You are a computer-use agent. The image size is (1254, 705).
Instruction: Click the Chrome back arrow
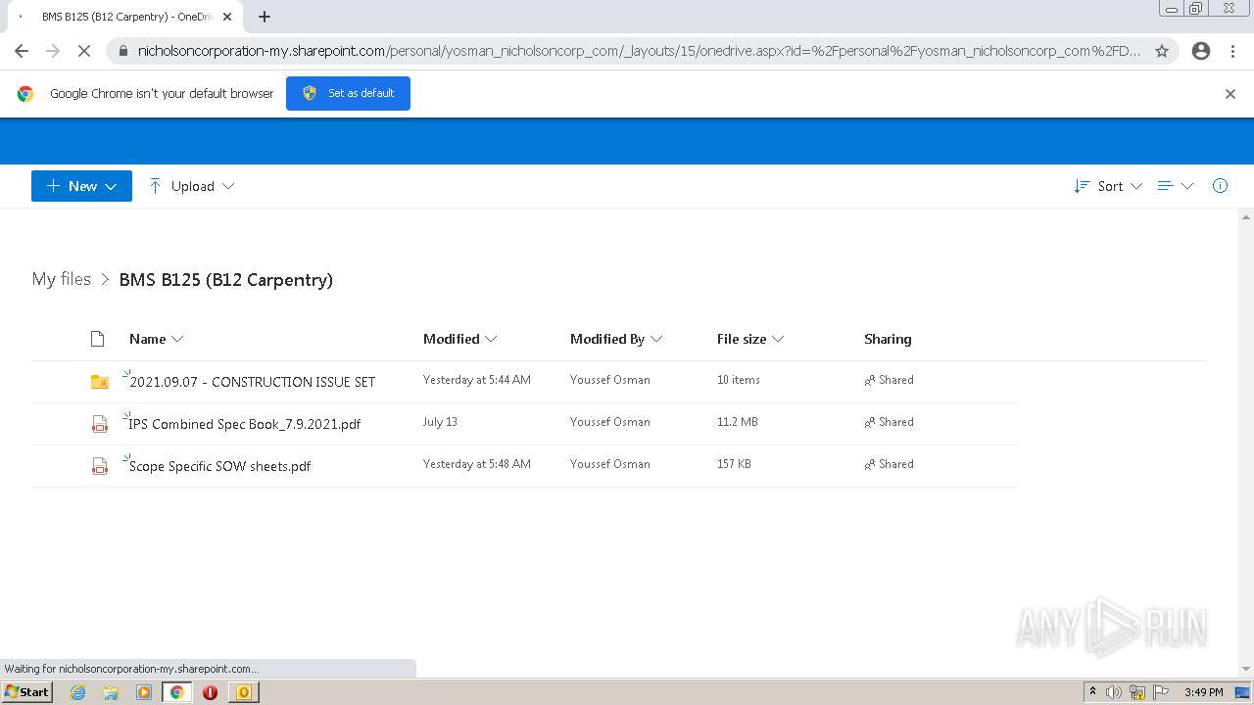(22, 51)
